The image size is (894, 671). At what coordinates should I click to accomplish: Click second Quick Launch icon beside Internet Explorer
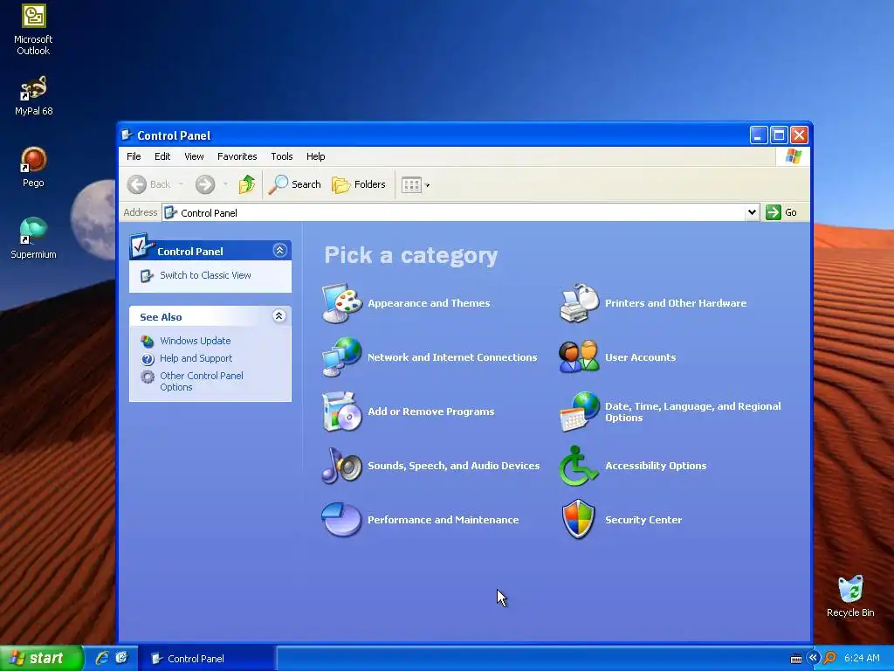[121, 658]
